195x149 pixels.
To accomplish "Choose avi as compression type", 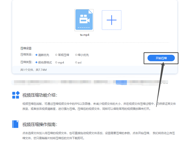I will [78, 62].
